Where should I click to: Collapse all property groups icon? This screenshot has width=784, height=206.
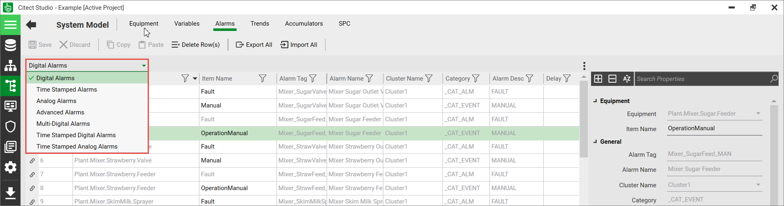612,79
